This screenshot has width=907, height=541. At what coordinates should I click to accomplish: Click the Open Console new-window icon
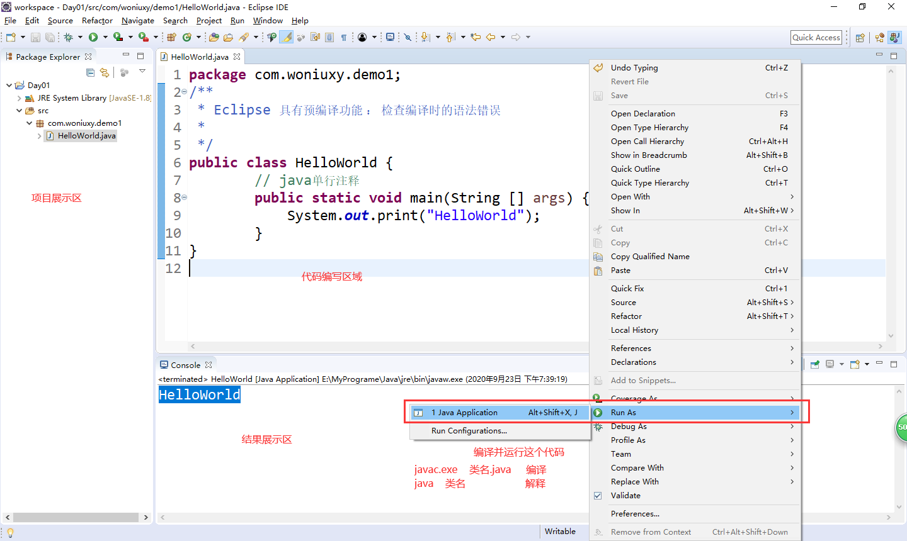tap(855, 364)
